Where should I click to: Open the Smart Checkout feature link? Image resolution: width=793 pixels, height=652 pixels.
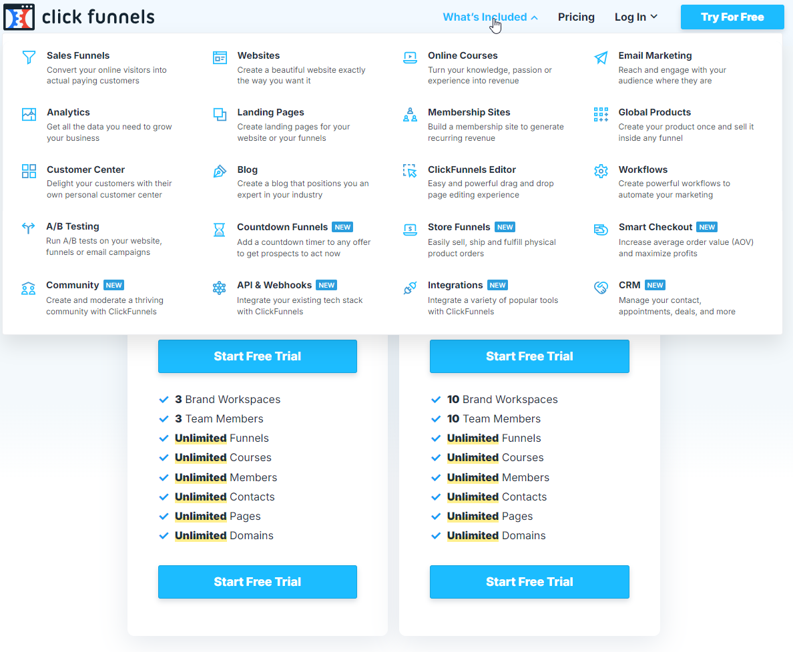pyautogui.click(x=655, y=227)
